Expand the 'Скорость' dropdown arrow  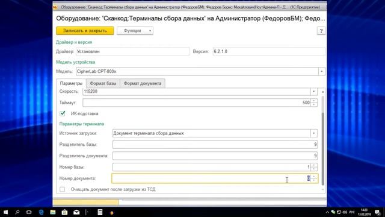coord(314,92)
